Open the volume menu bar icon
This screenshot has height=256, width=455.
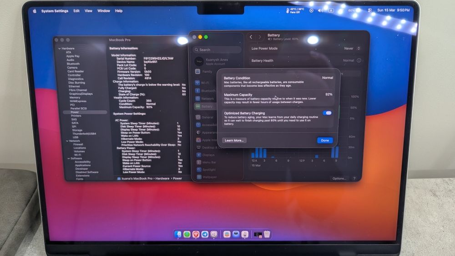click(320, 10)
